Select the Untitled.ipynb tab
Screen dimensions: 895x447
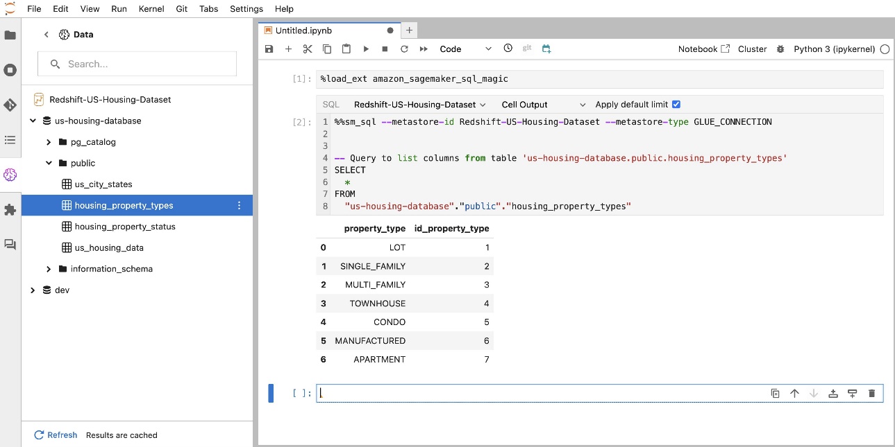pyautogui.click(x=328, y=30)
